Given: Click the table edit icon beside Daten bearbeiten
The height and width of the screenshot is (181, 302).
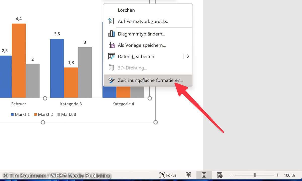Looking at the screenshot, I should [x=111, y=56].
